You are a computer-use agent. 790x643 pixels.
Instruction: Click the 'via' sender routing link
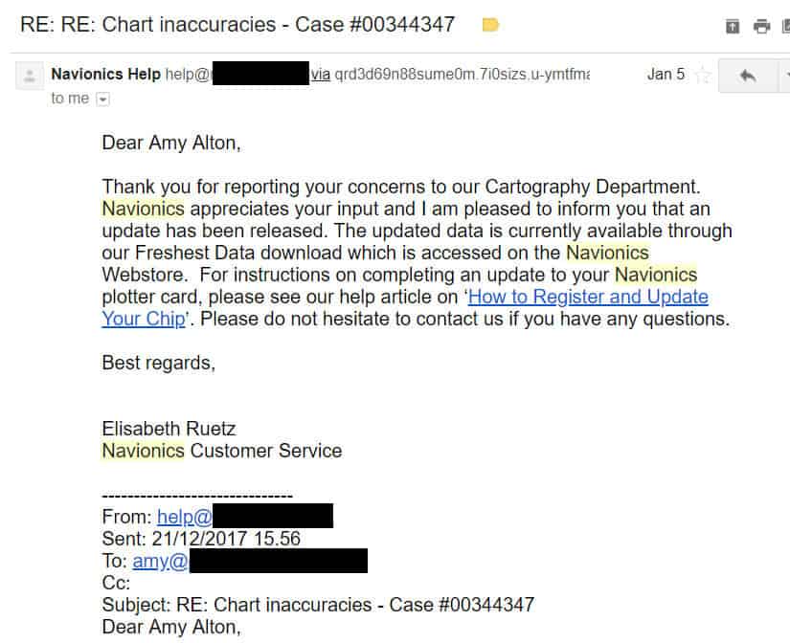coord(320,74)
